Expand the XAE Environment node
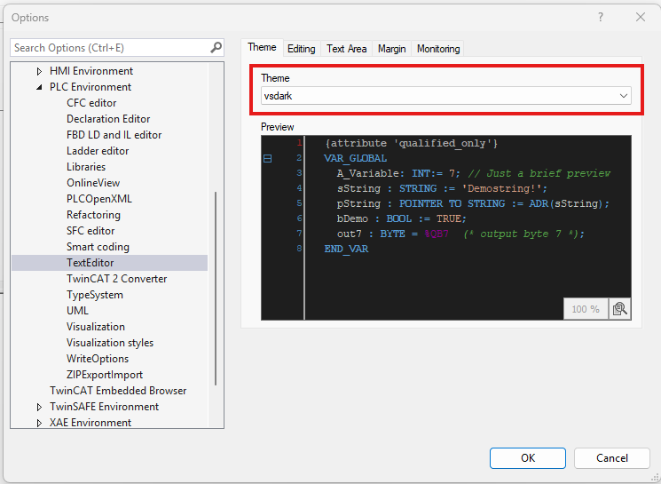 click(x=39, y=423)
